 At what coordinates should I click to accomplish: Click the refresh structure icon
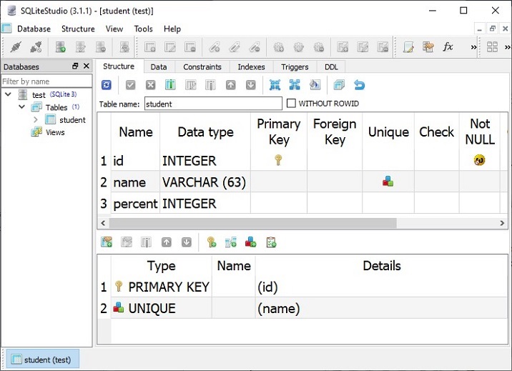tap(107, 85)
